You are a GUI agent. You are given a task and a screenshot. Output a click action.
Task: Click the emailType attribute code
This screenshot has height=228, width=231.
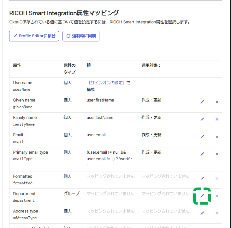pyautogui.click(x=22, y=159)
